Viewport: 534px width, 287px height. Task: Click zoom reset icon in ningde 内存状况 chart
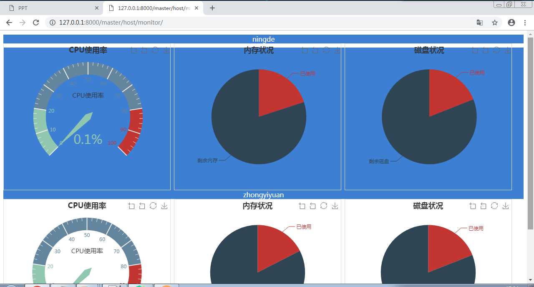[x=315, y=50]
